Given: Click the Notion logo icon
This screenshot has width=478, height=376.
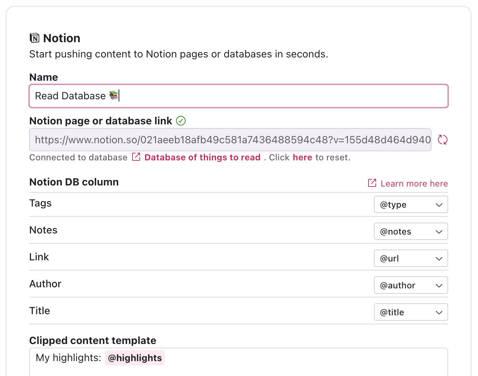Looking at the screenshot, I should 35,38.
